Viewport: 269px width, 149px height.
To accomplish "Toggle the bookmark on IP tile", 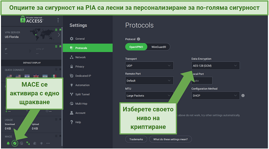I will tap(60, 46).
